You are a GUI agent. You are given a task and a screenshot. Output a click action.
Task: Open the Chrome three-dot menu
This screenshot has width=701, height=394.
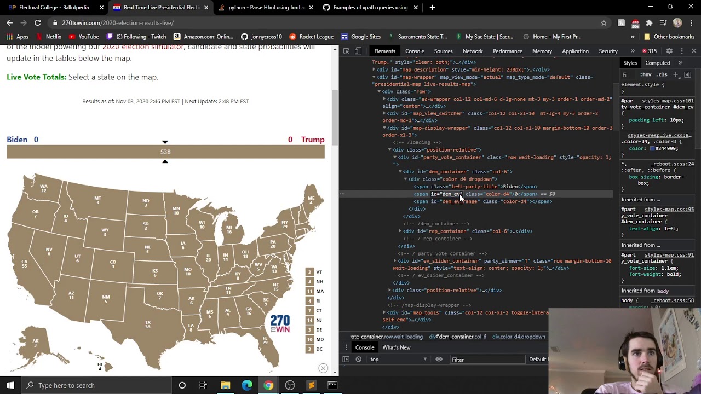691,22
